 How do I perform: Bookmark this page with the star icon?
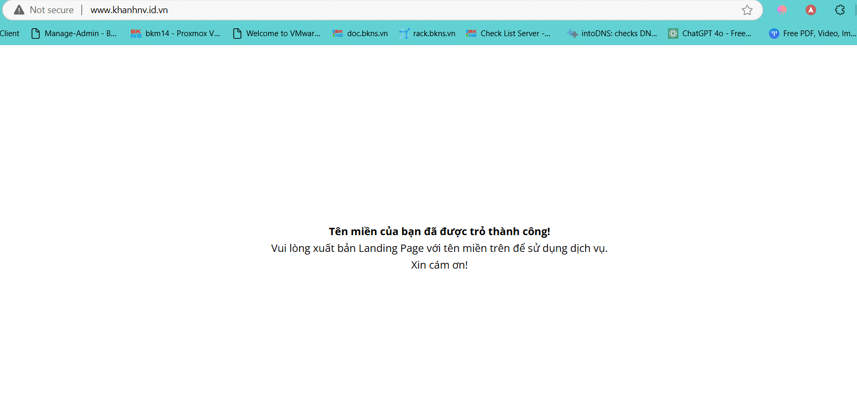pos(747,10)
